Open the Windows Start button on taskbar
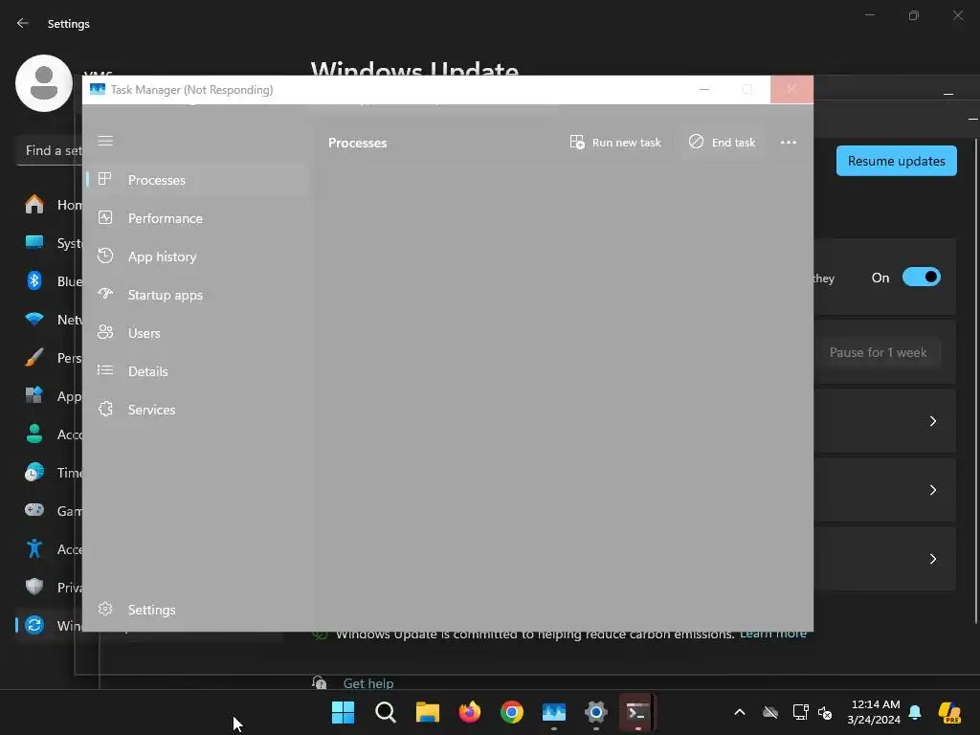 pos(344,712)
